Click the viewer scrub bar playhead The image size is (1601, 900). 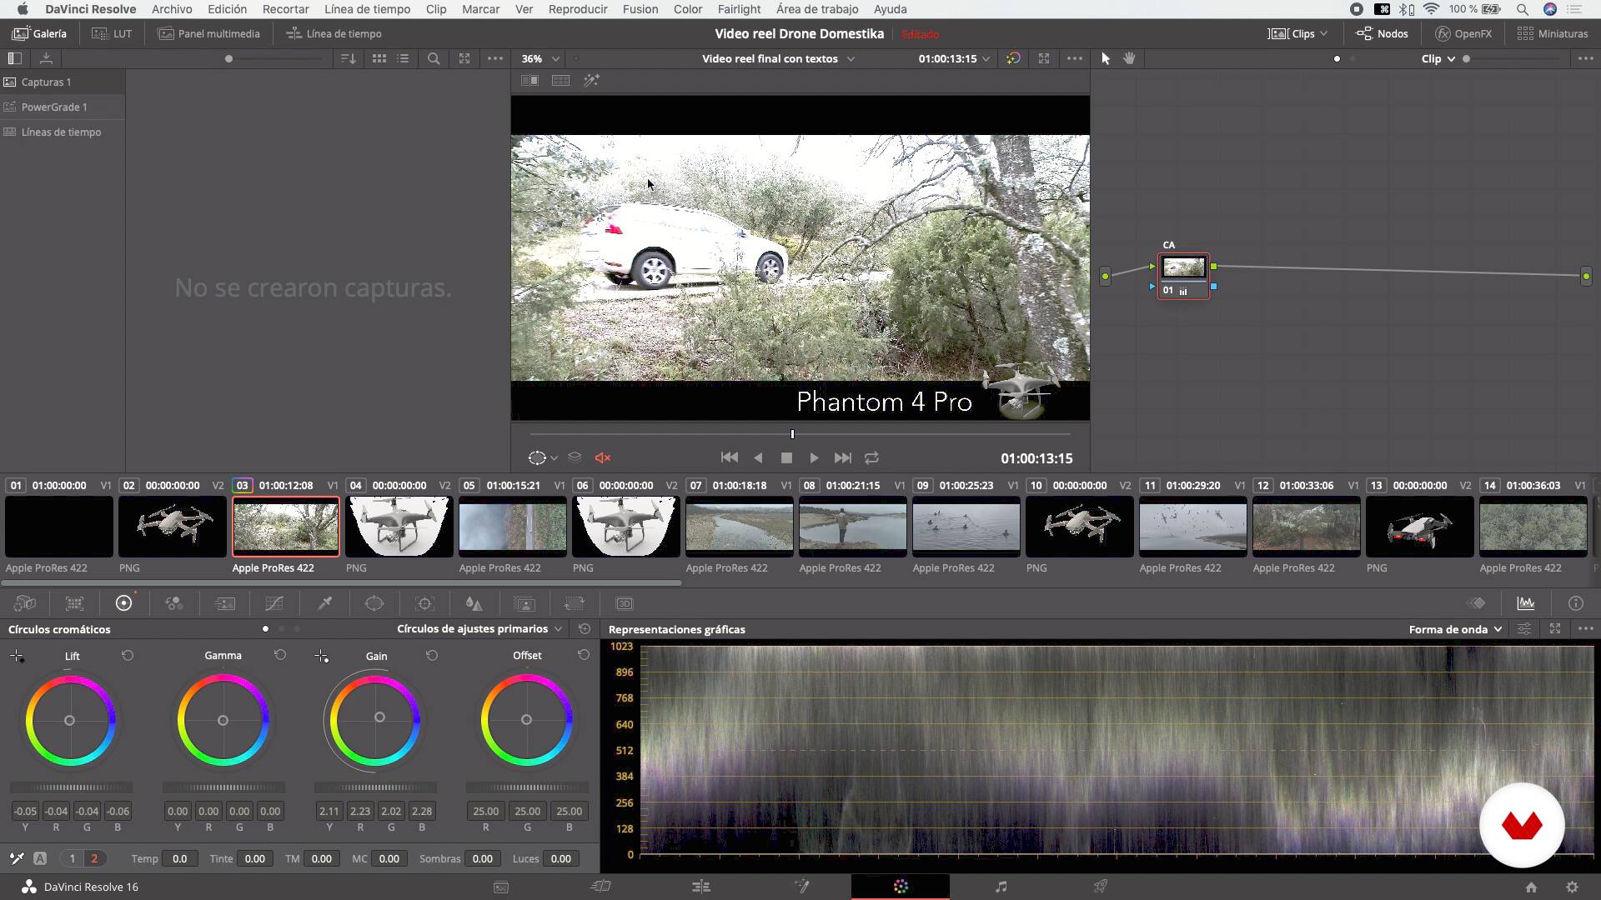pos(792,434)
